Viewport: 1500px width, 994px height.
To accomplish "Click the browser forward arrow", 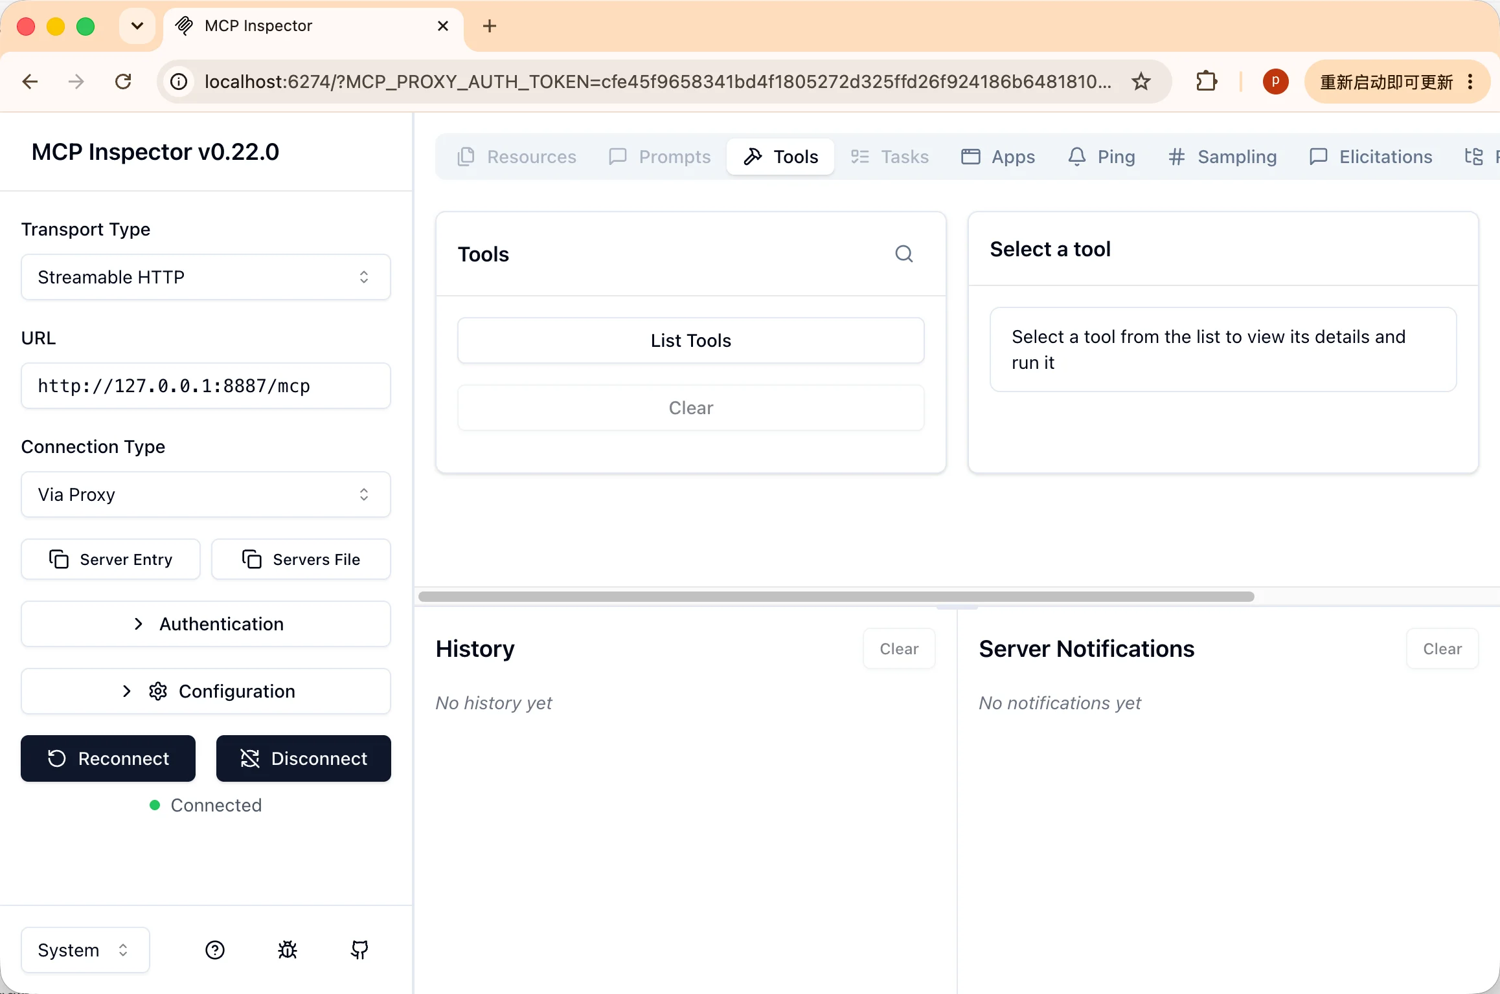I will (76, 82).
